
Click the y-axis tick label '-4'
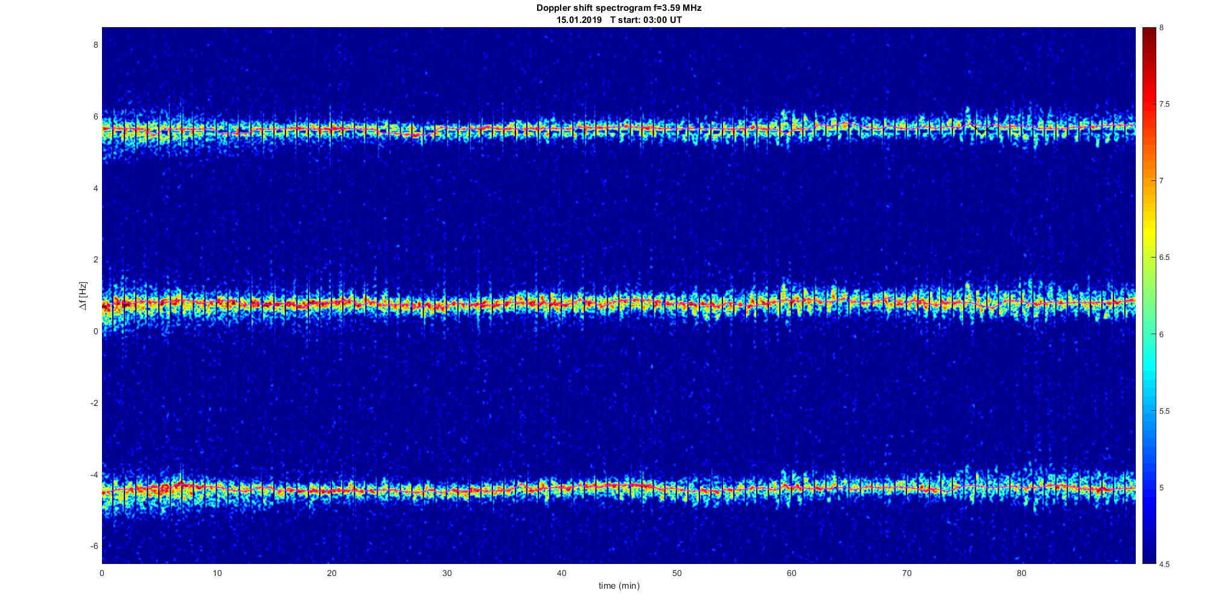click(x=94, y=475)
